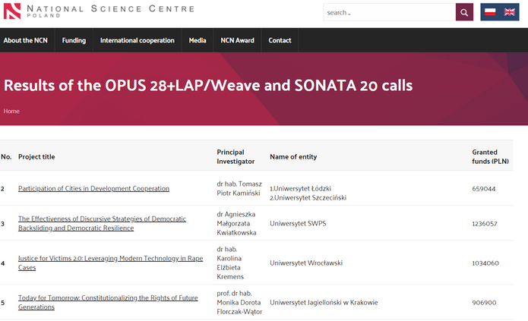The image size is (528, 321).
Task: Open the Funding menu
Action: click(74, 41)
